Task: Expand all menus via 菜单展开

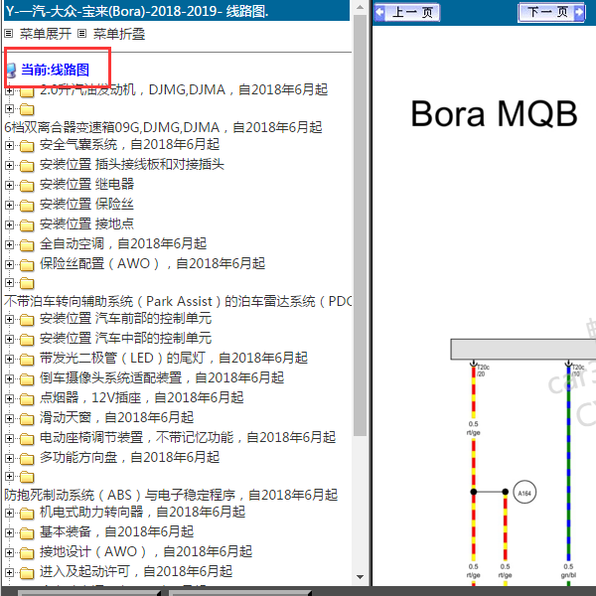Action: pyautogui.click(x=46, y=34)
